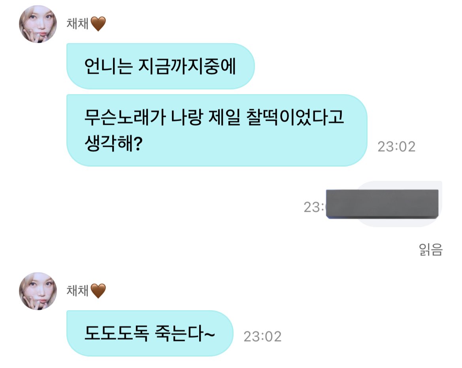Tap the word 찰떡이었다고 in the message
This screenshot has width=462, height=368.
point(295,117)
